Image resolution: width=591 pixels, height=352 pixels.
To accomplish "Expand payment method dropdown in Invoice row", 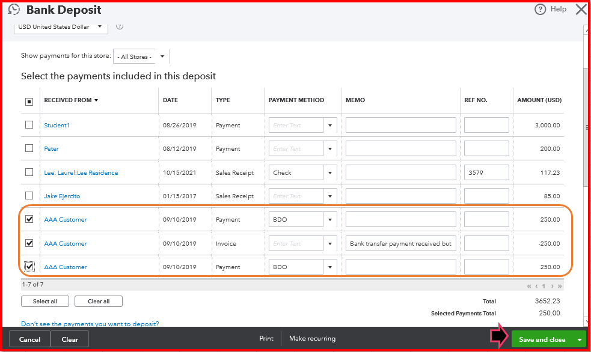I will 330,243.
